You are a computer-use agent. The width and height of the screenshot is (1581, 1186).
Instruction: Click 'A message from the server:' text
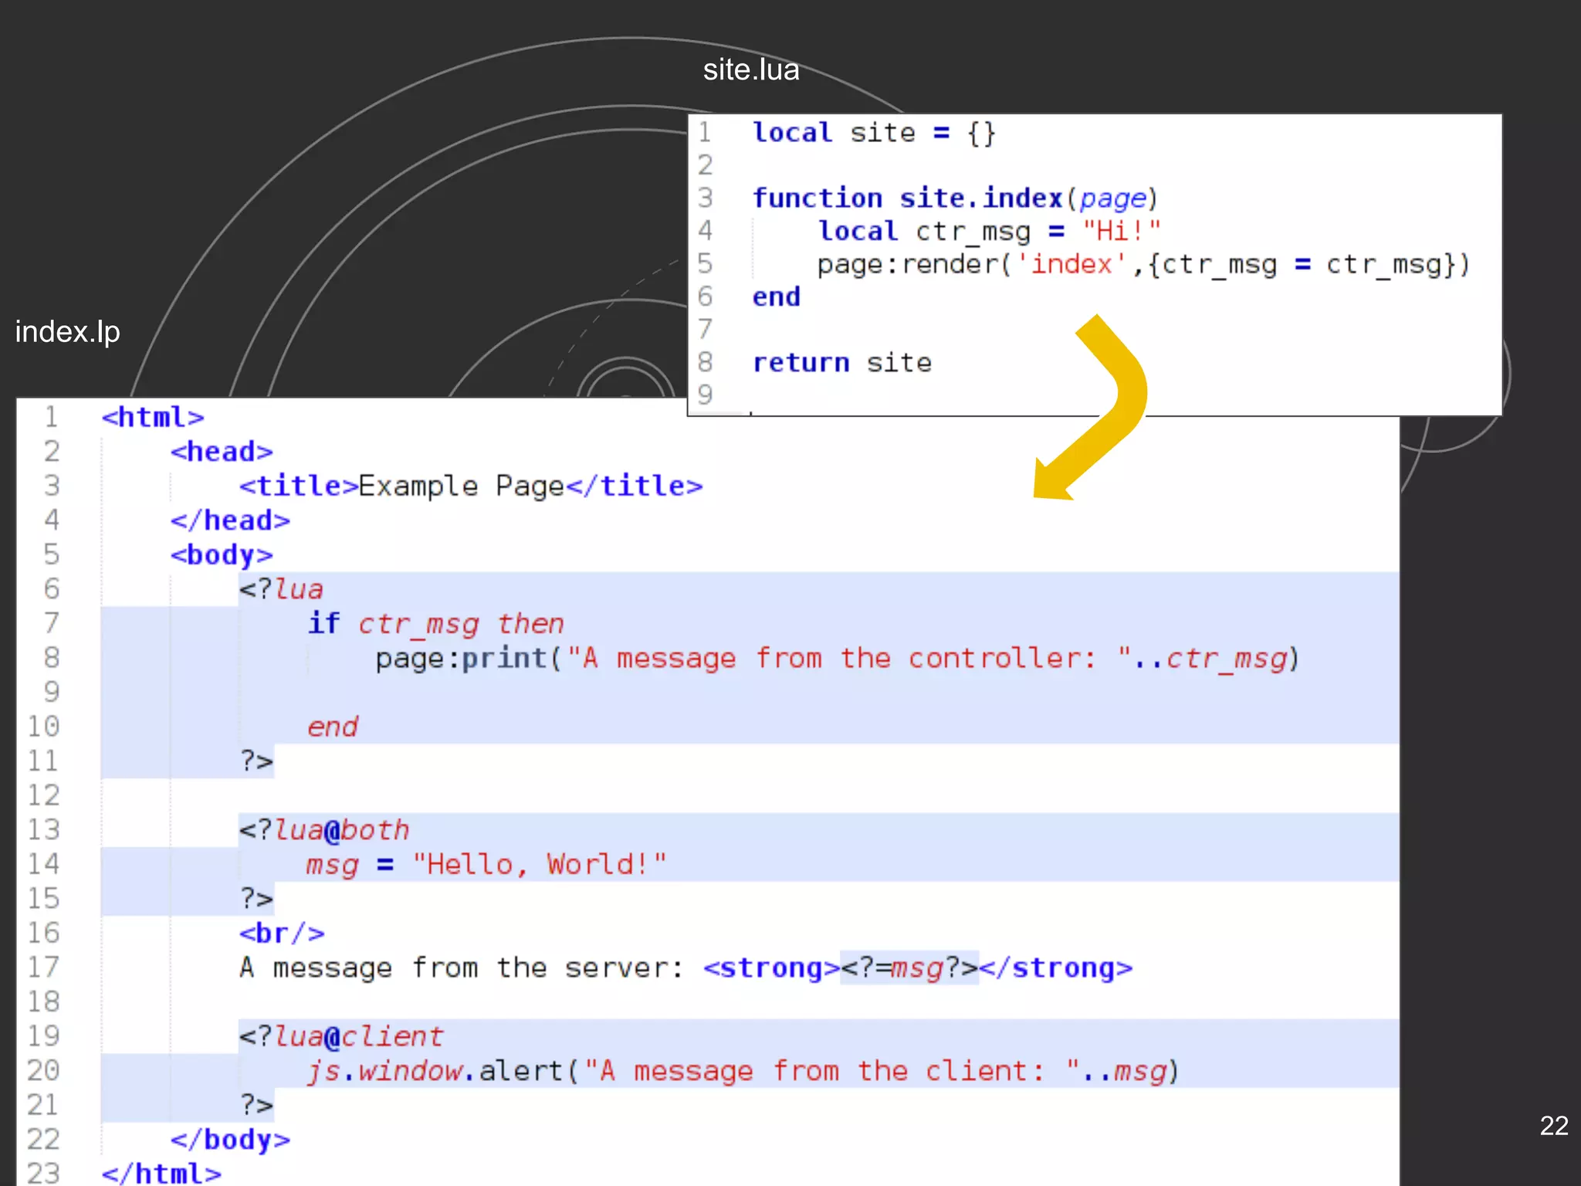coord(462,968)
